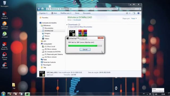Select the 3dp folder on the desktop
The height and width of the screenshot is (96, 170).
(14, 86)
